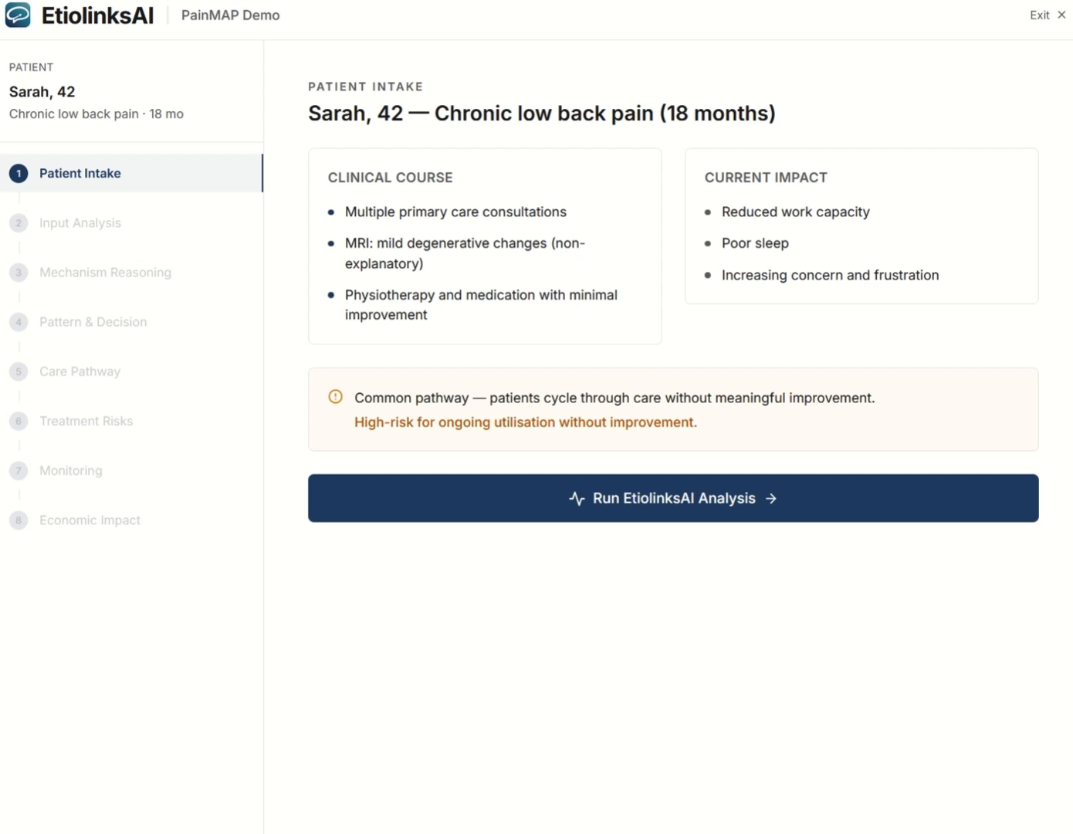Click the X icon beside Exit

pos(1061,15)
